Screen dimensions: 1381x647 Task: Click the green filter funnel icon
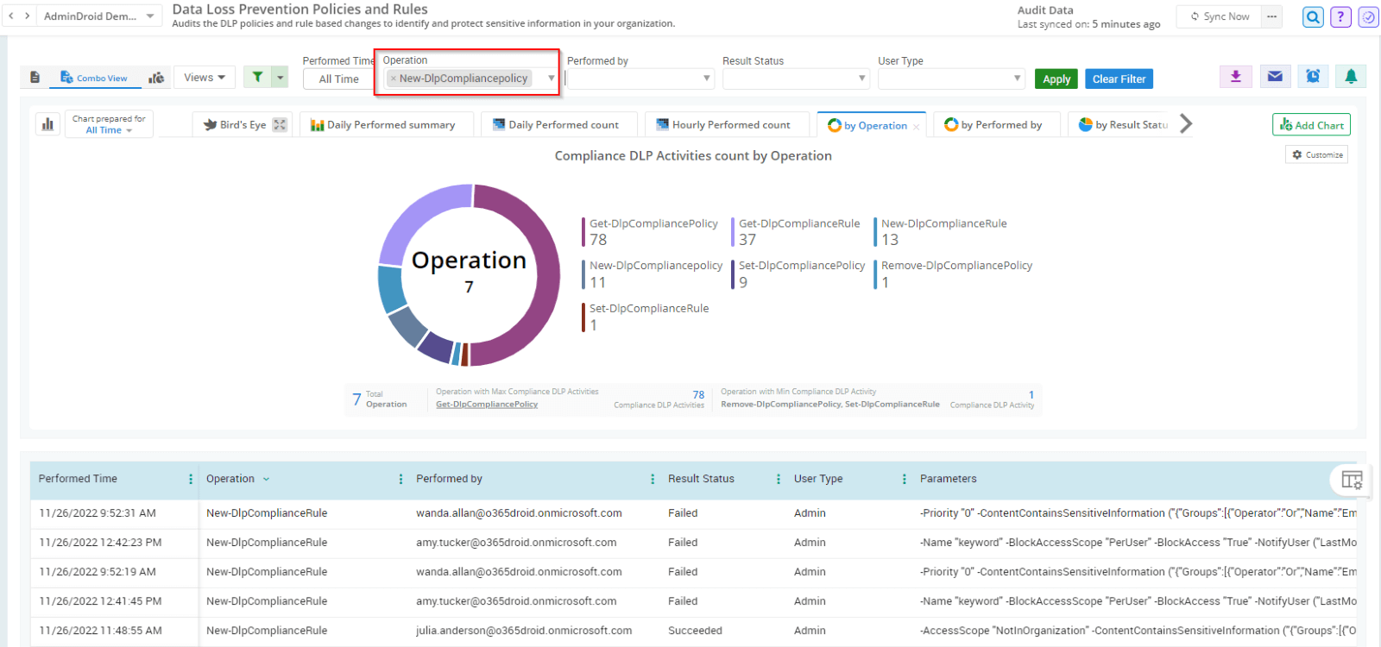257,78
